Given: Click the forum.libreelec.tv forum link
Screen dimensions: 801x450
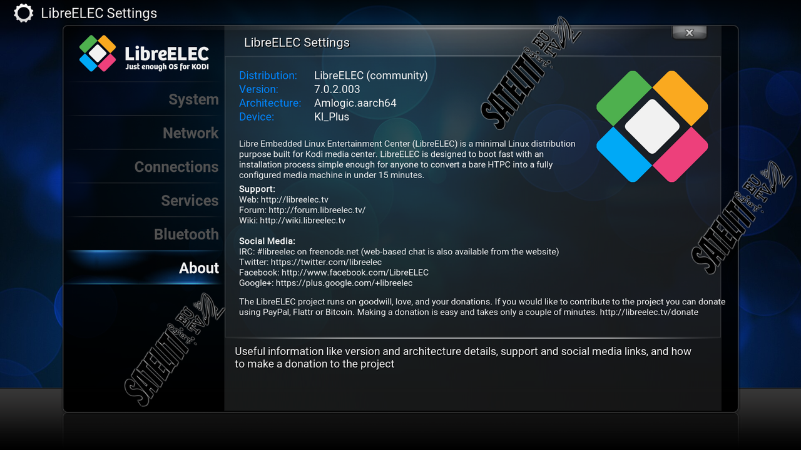Looking at the screenshot, I should tap(317, 210).
